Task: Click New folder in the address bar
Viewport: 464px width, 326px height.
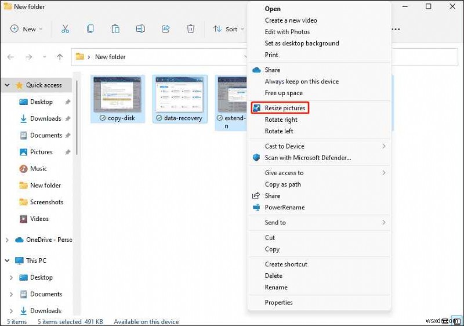Action: point(110,57)
